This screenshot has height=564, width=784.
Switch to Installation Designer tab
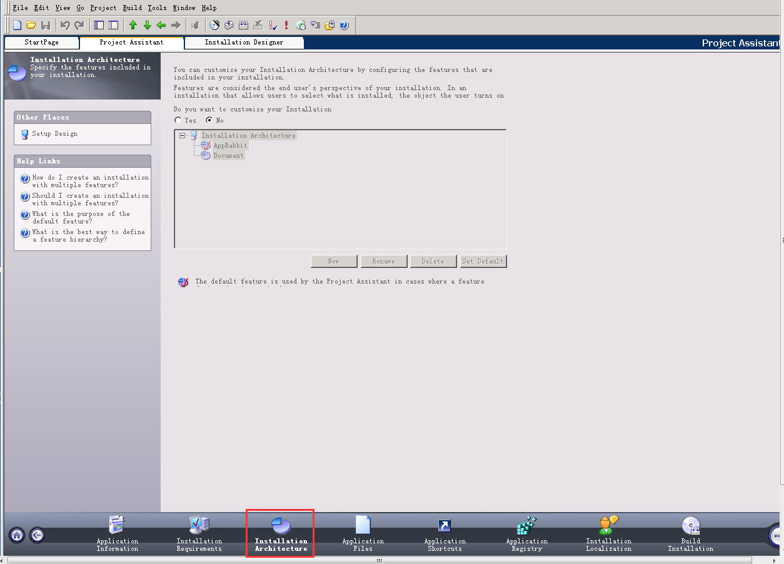pos(244,43)
